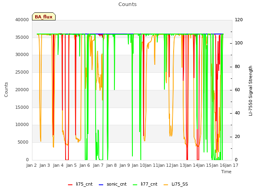Click the Jan 11 x-axis label
Image resolution: width=256 pixels, height=192 pixels.
pyautogui.click(x=152, y=165)
